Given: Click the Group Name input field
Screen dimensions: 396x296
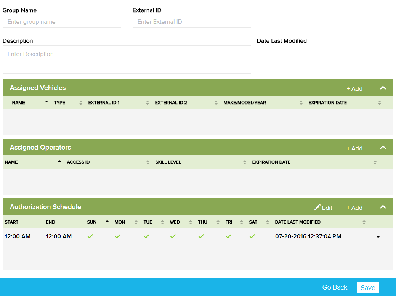Looking at the screenshot, I should tap(62, 22).
